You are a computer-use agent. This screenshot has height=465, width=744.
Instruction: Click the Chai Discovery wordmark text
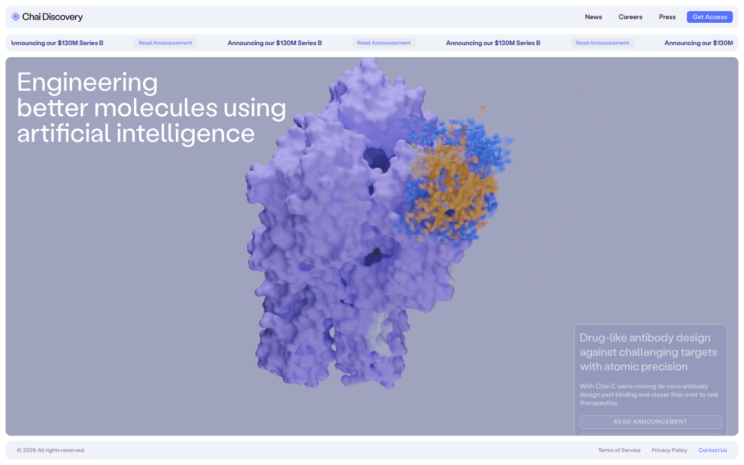[x=52, y=17]
